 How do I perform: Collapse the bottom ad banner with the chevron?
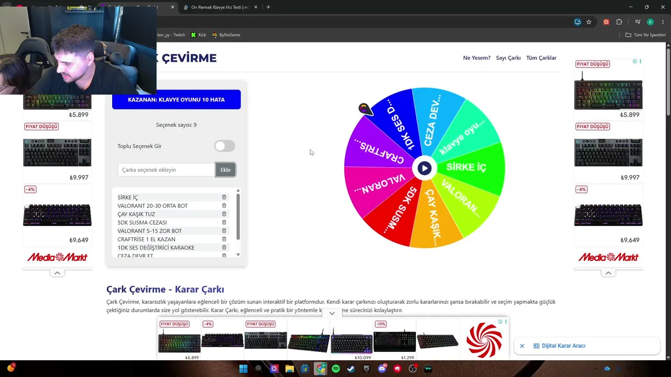[332, 313]
